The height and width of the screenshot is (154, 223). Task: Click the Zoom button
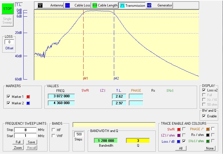[x=18, y=148]
